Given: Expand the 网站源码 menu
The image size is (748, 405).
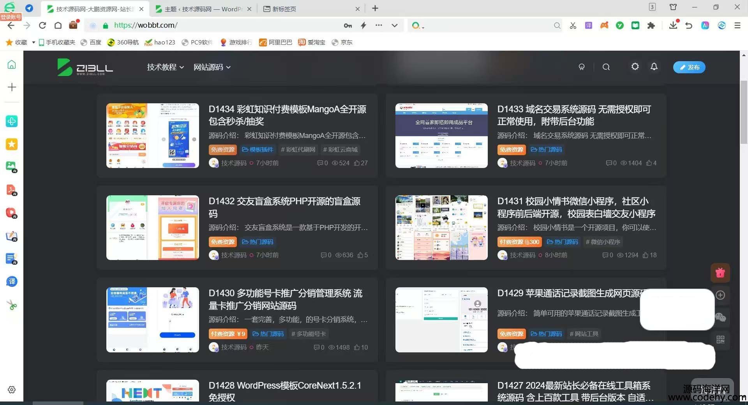Looking at the screenshot, I should pyautogui.click(x=212, y=67).
